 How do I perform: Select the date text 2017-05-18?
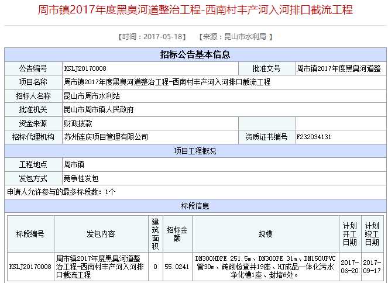pyautogui.click(x=163, y=37)
